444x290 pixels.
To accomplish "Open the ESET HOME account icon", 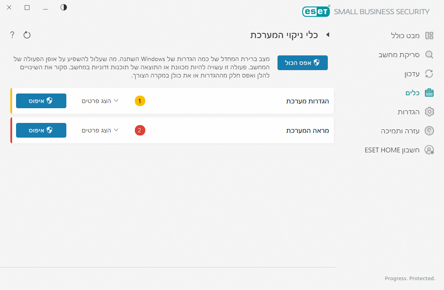I will (429, 150).
